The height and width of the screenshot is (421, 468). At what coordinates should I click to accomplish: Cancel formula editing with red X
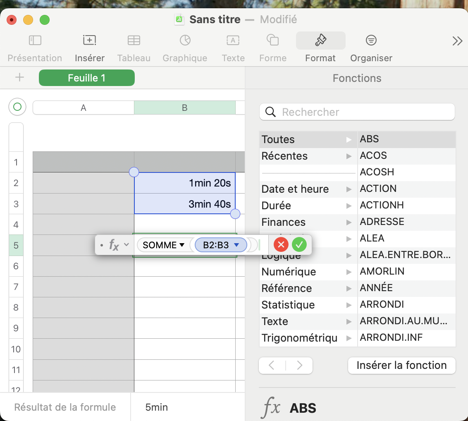281,245
